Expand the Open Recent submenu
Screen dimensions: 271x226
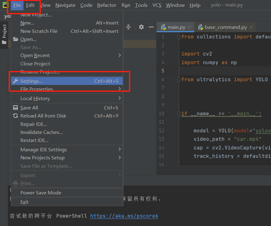point(35,55)
